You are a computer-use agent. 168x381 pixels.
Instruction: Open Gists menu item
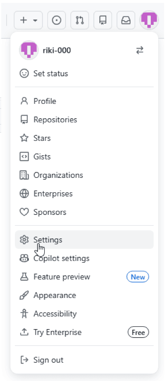tap(84, 157)
